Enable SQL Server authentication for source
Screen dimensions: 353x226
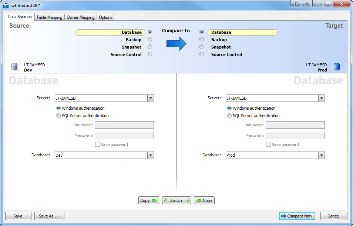click(58, 116)
